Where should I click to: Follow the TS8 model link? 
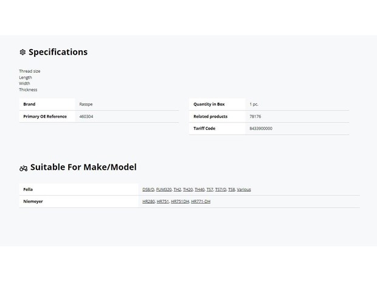coord(231,189)
